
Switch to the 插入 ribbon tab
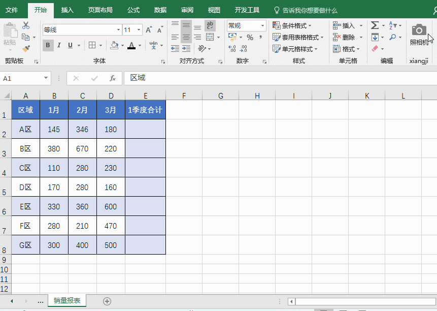click(x=66, y=10)
